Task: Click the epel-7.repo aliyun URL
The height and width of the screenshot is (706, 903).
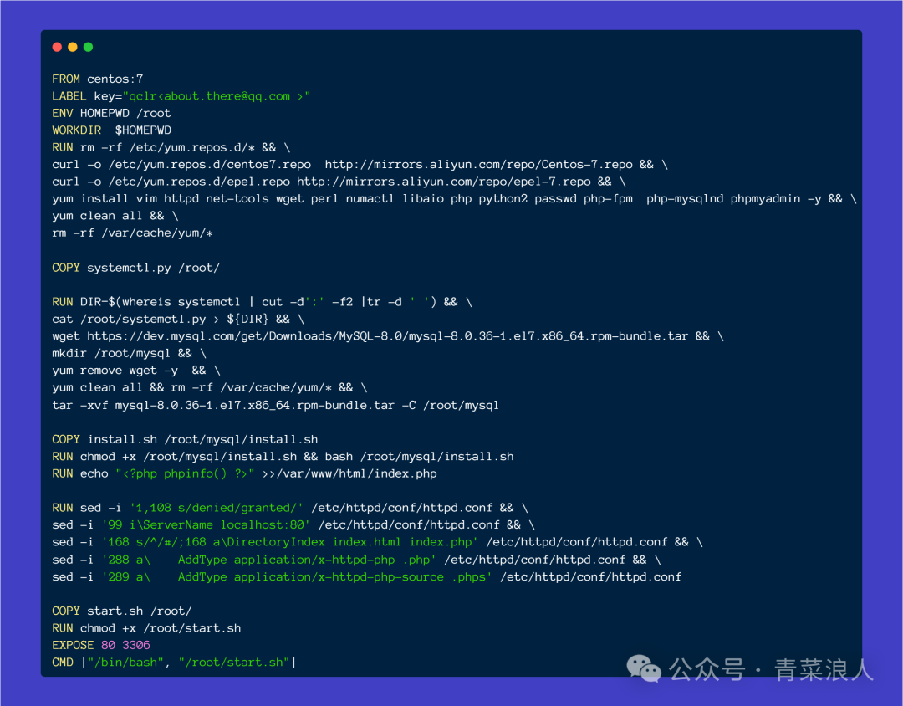Action: coord(443,182)
